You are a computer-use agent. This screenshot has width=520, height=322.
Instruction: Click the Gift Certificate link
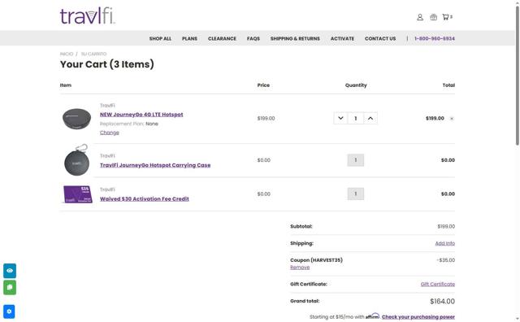[x=438, y=284]
